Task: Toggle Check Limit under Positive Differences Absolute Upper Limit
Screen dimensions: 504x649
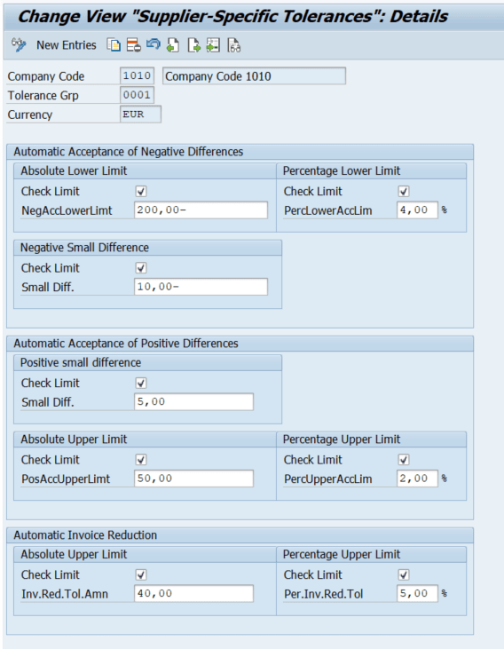Action: point(141,459)
